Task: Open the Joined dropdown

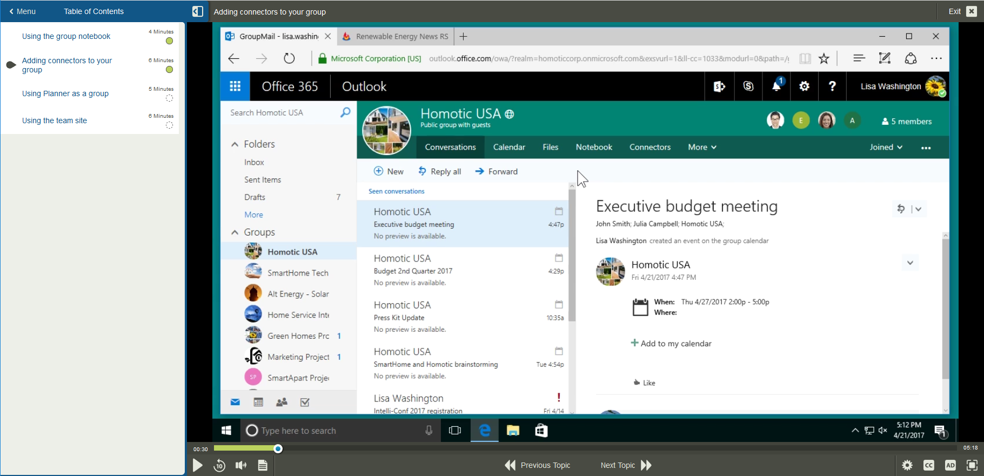Action: (x=886, y=147)
